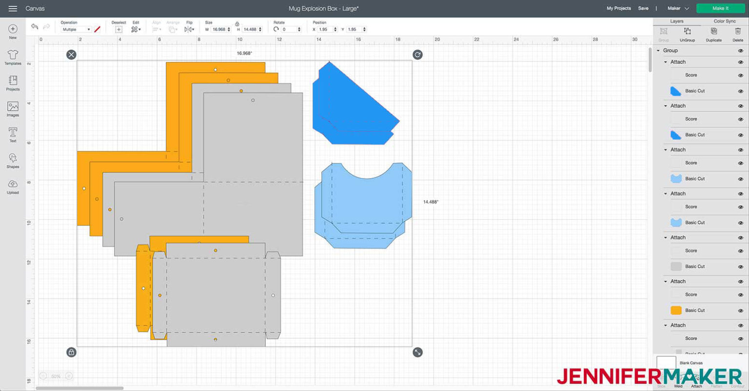Collapse the Attach group above orange Basic Cut
This screenshot has width=749, height=391.
click(x=666, y=282)
